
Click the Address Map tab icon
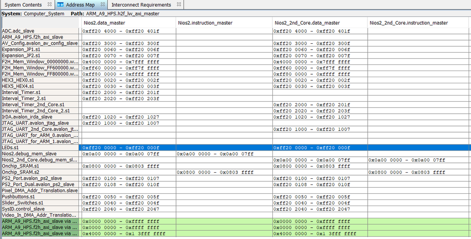[60, 5]
